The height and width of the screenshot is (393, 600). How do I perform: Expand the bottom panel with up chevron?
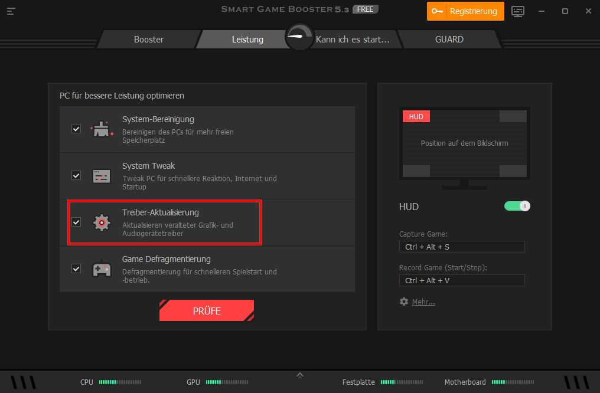(x=300, y=375)
